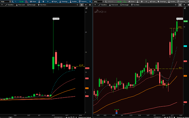The width and height of the screenshot is (189, 118).
Task: Click the Hi: 22.82 label on left chart
Action: (56, 19)
